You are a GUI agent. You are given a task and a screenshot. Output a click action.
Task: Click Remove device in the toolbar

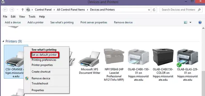(x=123, y=22)
